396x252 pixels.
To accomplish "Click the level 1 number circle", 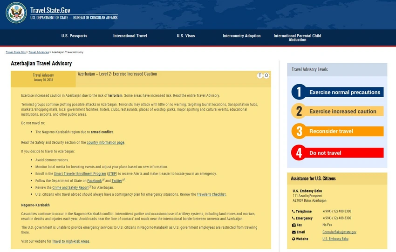I will coord(299,92).
